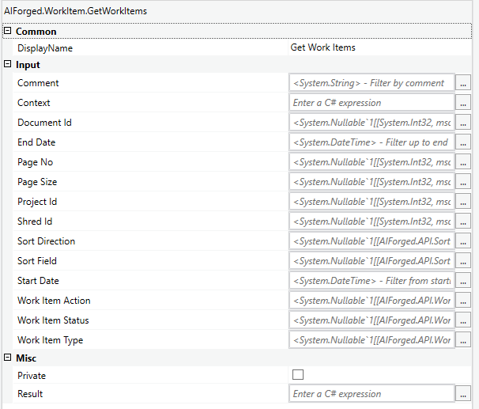Click the Input section header text
479x409 pixels.
28,65
